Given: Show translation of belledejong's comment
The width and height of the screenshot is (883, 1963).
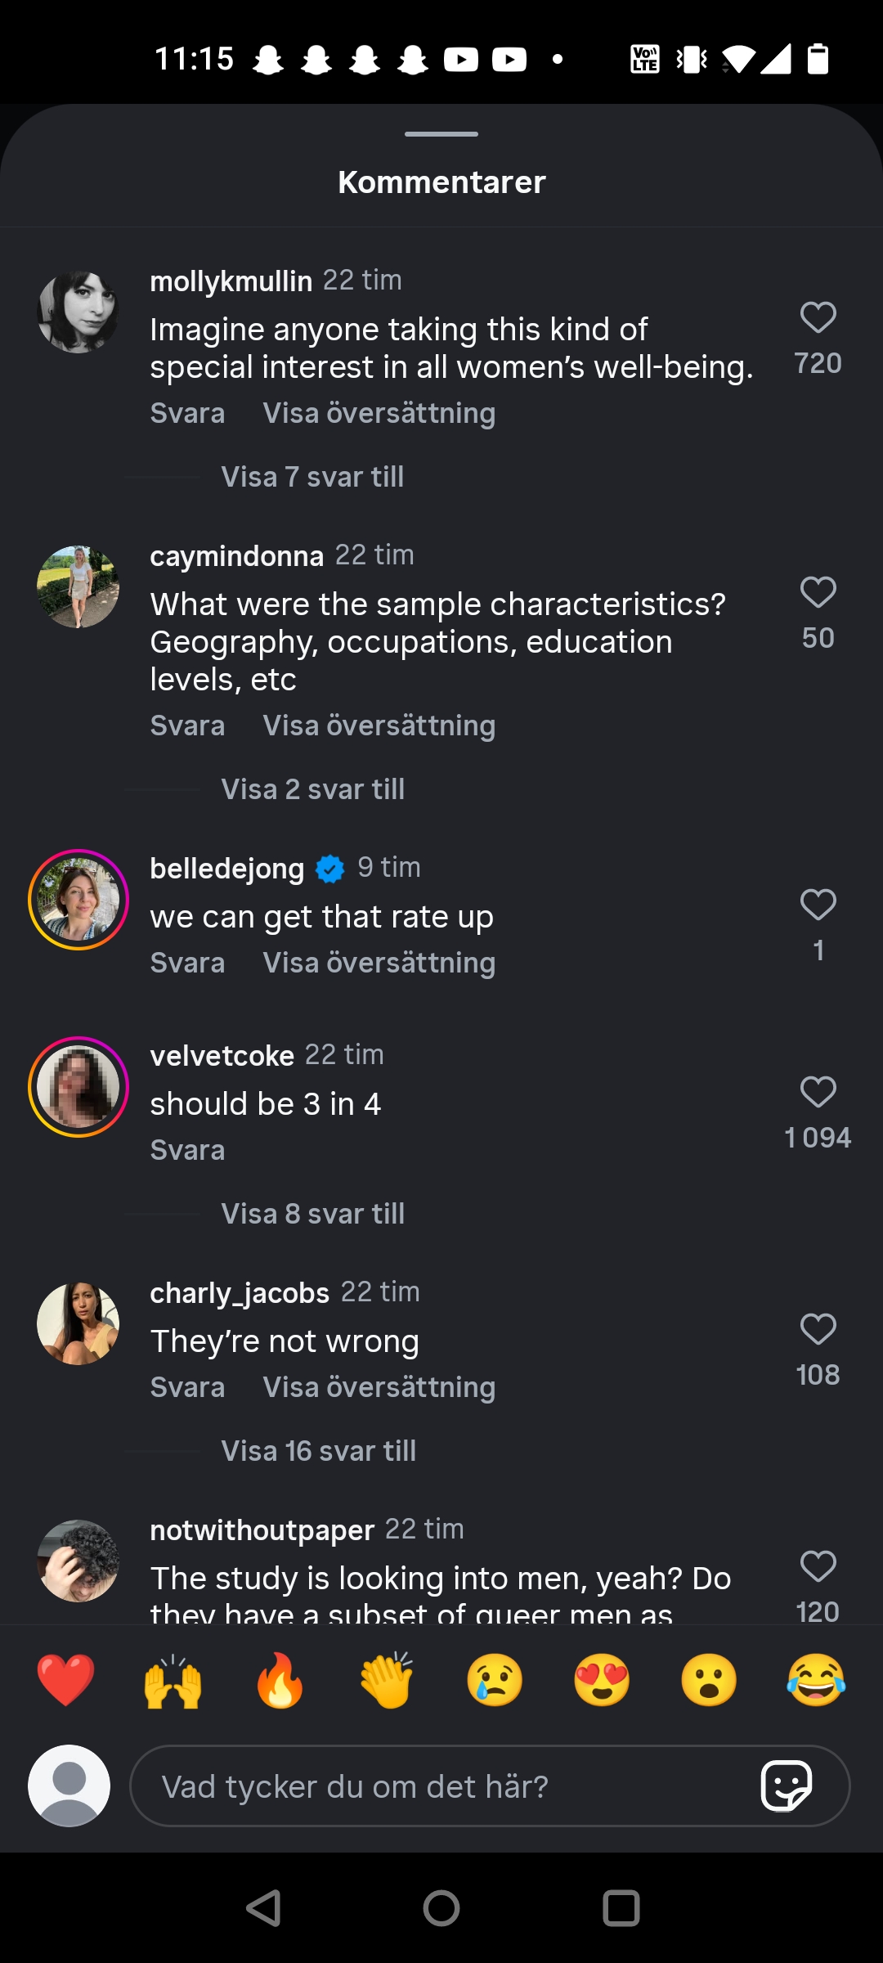Looking at the screenshot, I should (379, 963).
